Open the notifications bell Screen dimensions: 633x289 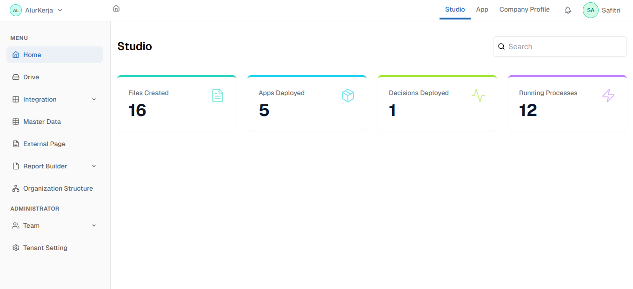[568, 10]
